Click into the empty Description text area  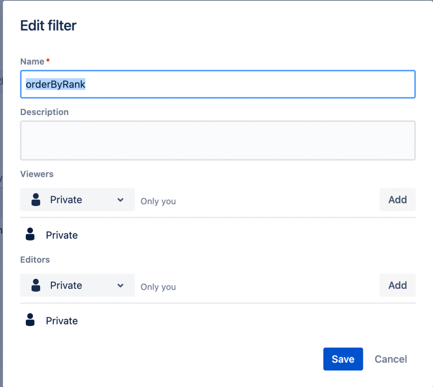[x=218, y=140]
